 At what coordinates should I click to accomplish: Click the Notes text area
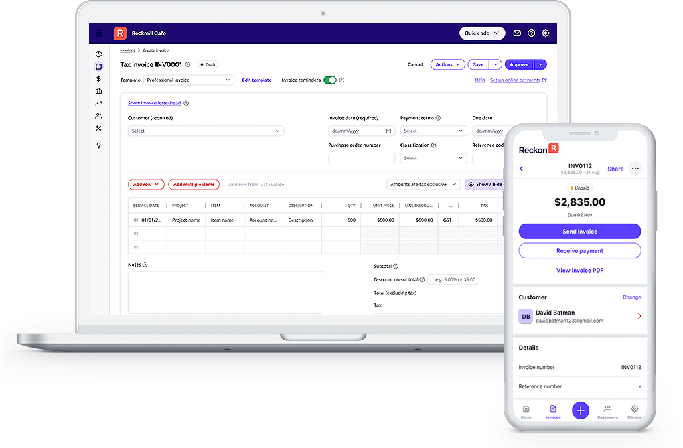point(226,293)
